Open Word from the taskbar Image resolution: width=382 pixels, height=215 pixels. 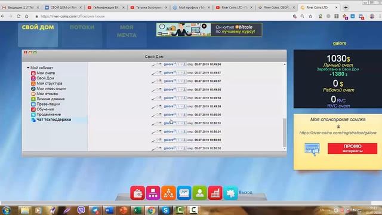click(109, 210)
